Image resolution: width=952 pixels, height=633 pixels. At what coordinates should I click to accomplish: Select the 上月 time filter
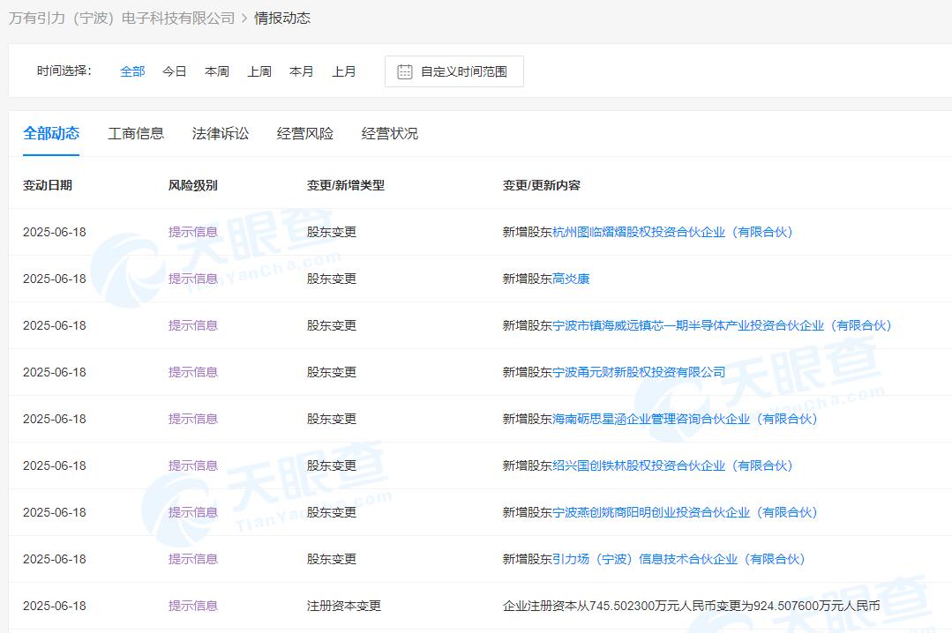(x=344, y=72)
